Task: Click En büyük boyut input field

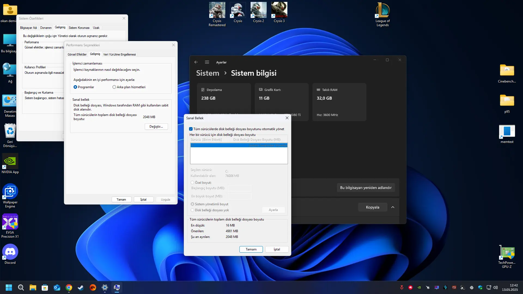Action: 239,196
